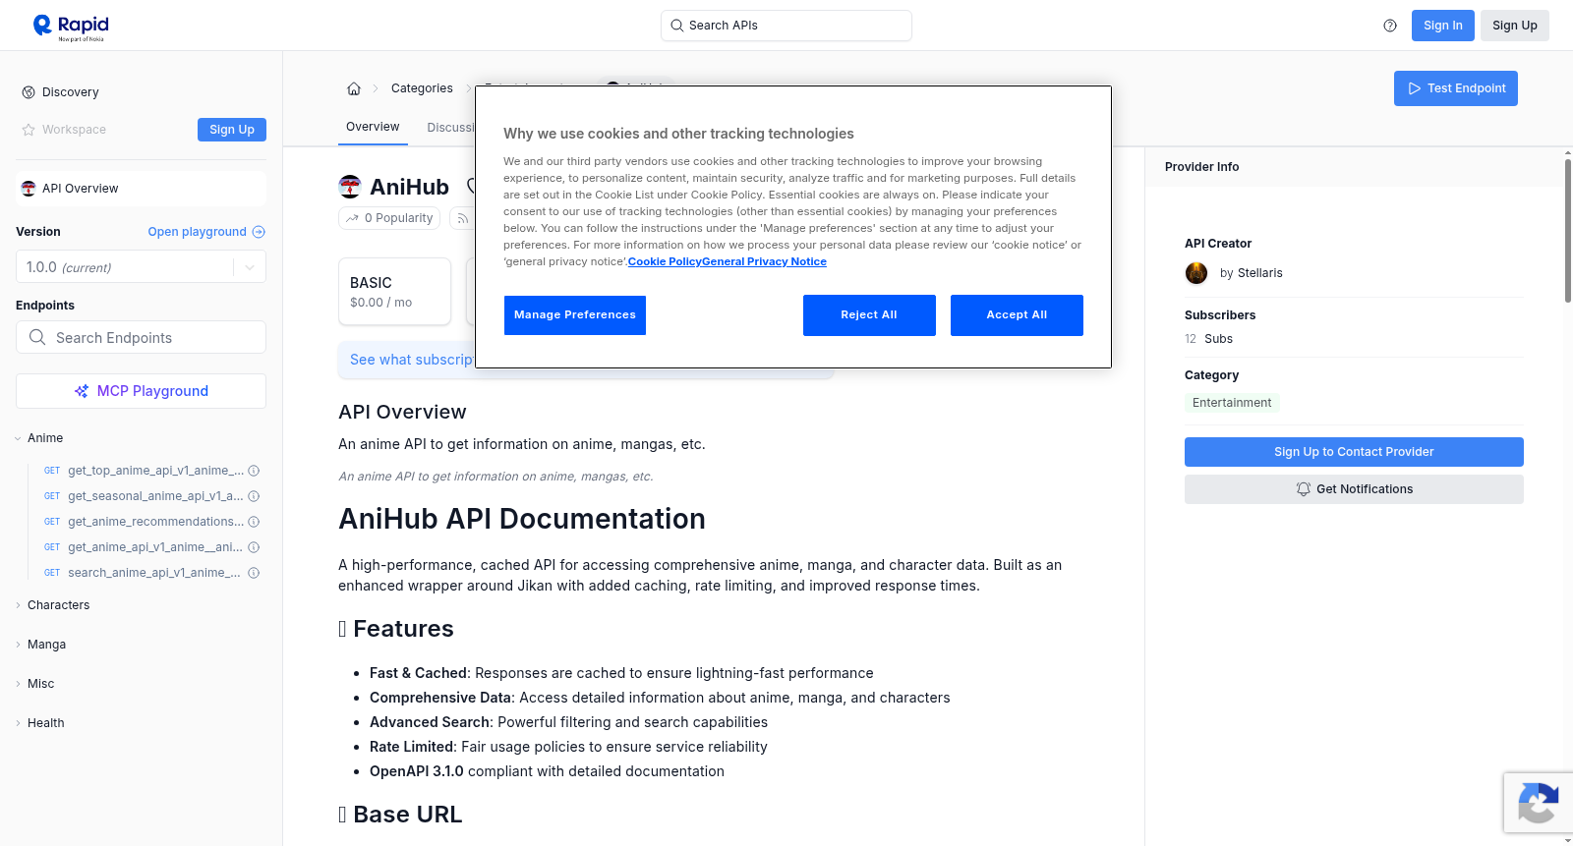This screenshot has width=1573, height=846.
Task: Click Sign Up to Contact Provider
Action: click(1354, 452)
